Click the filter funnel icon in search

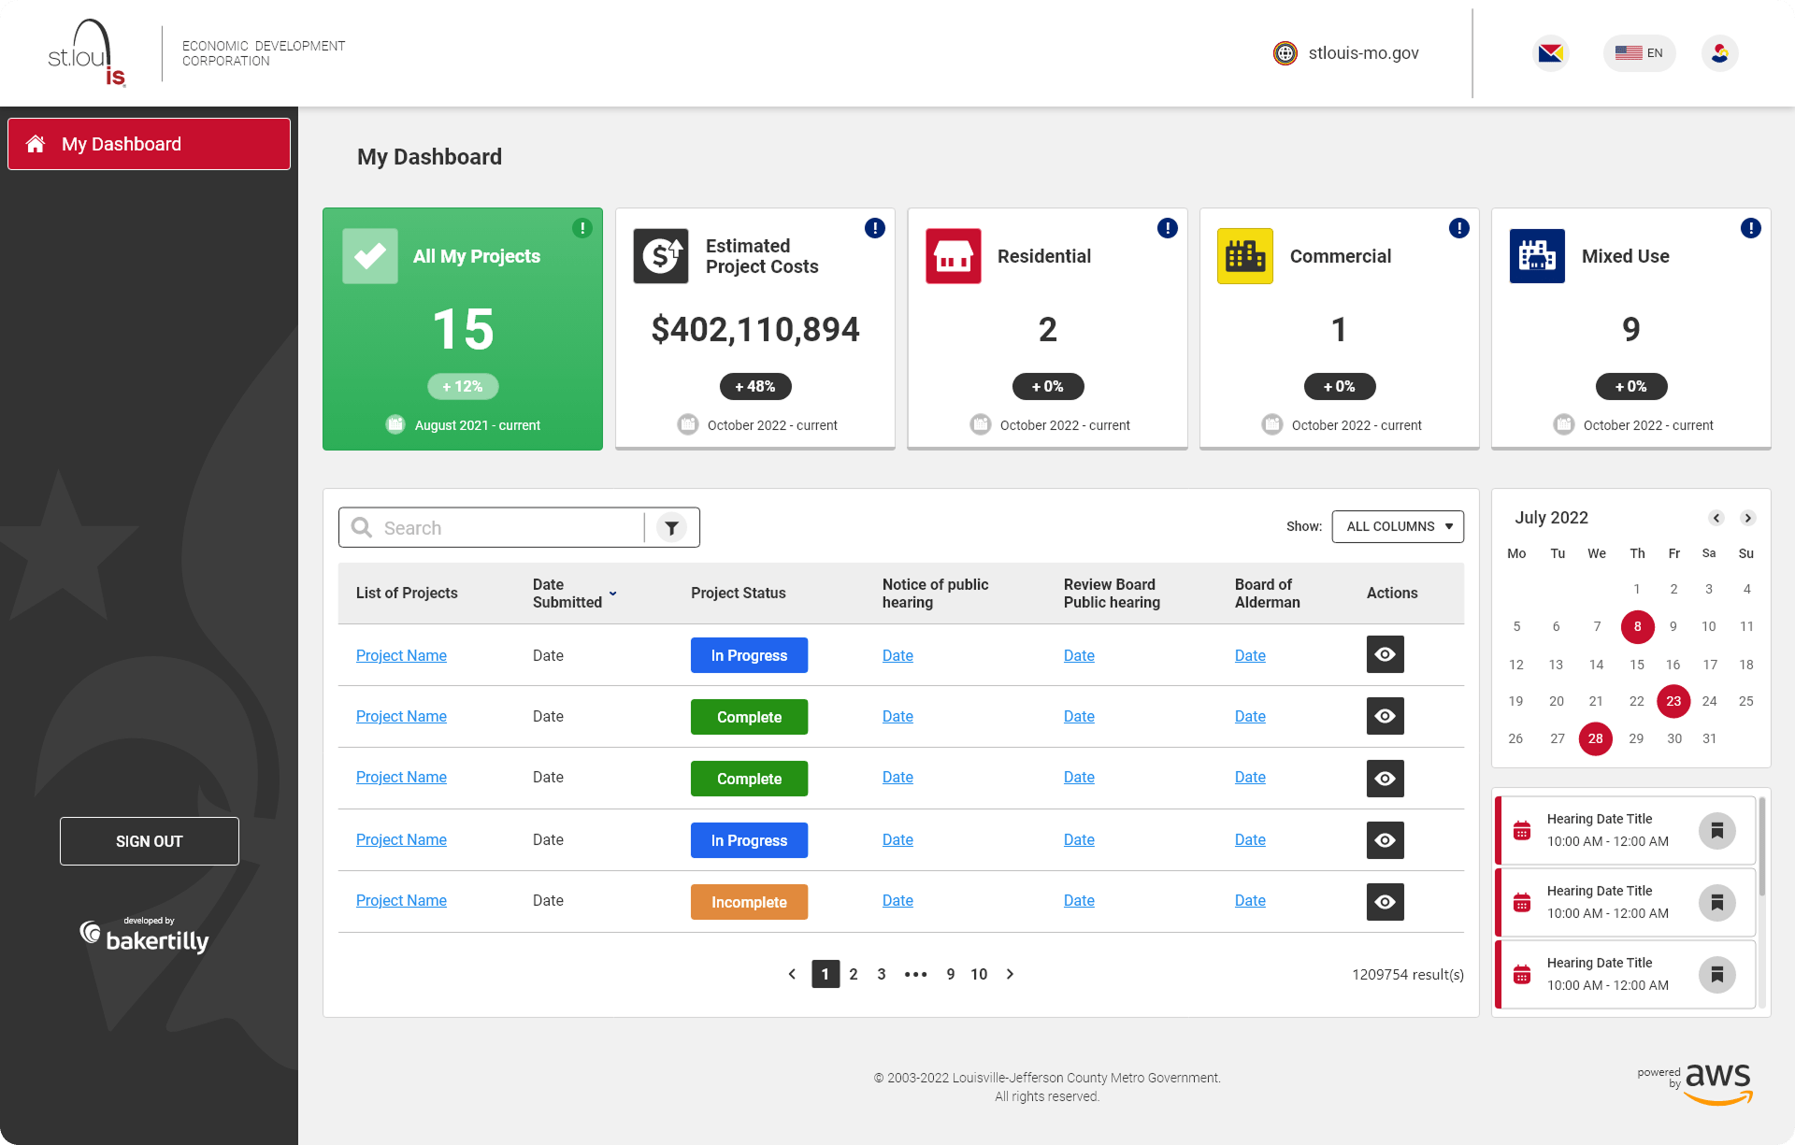coord(671,528)
